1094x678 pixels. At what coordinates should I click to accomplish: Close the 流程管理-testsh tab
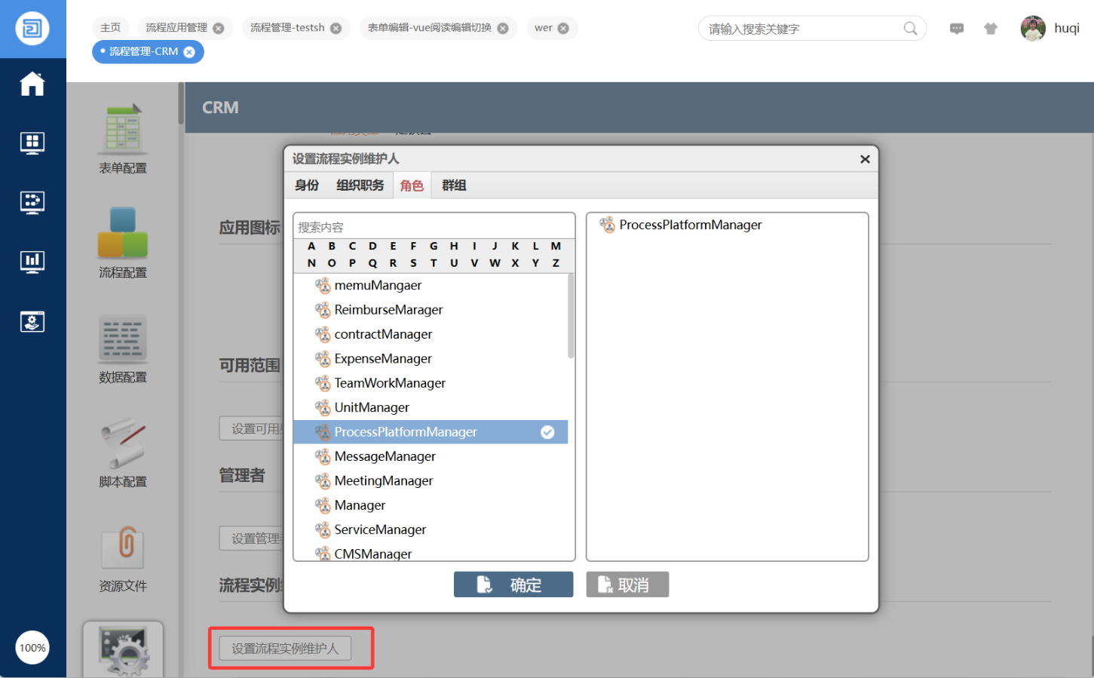tap(336, 29)
